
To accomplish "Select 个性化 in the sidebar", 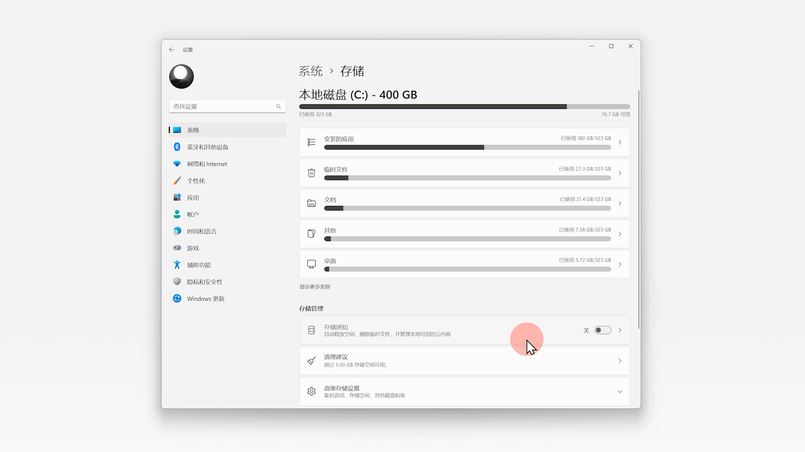I will pyautogui.click(x=196, y=181).
